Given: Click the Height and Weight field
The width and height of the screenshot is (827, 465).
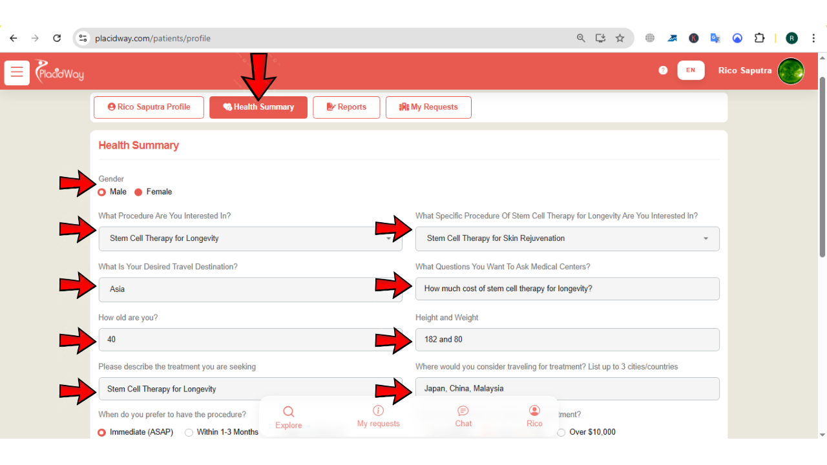Looking at the screenshot, I should click(x=567, y=340).
